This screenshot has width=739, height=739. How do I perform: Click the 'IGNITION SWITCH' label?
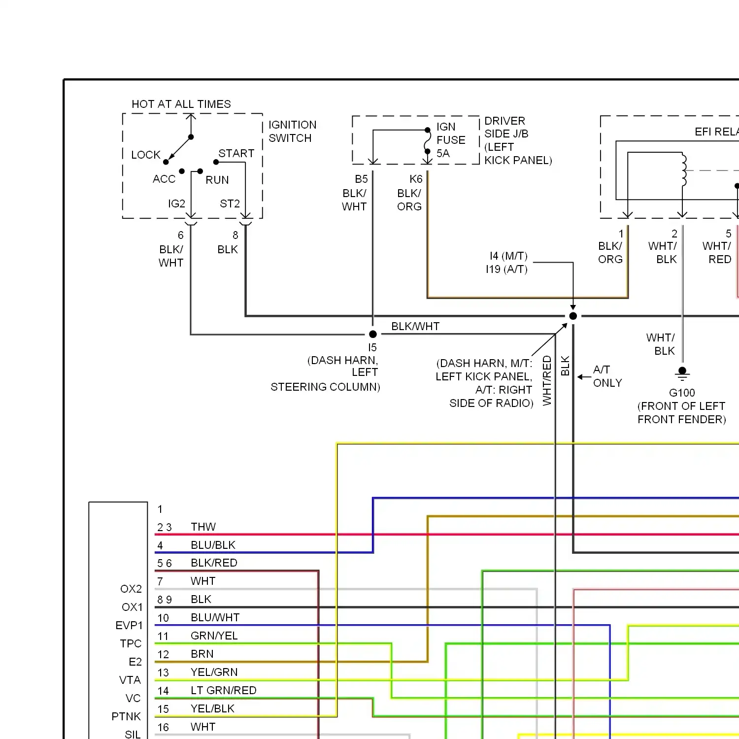point(292,132)
